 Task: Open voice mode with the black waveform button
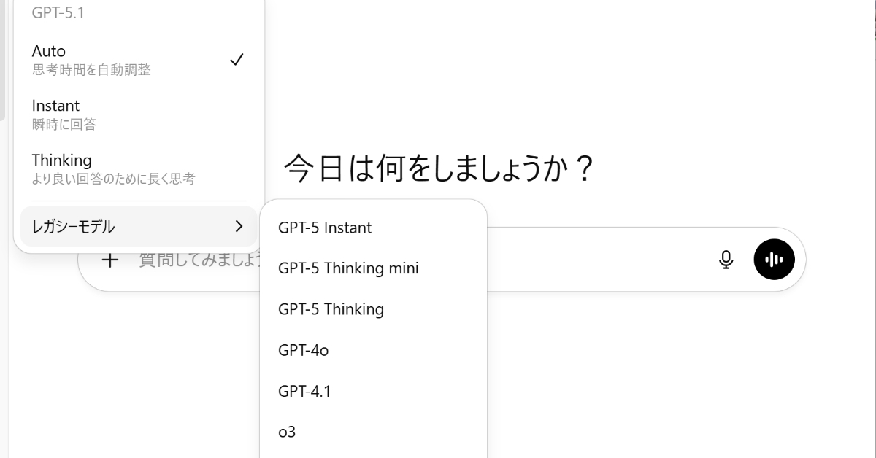tap(774, 259)
